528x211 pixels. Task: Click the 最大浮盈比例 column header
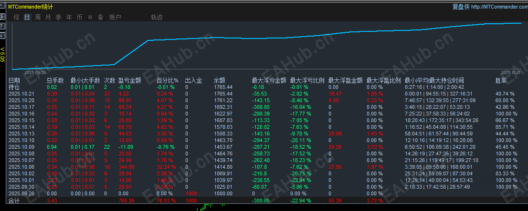383,80
